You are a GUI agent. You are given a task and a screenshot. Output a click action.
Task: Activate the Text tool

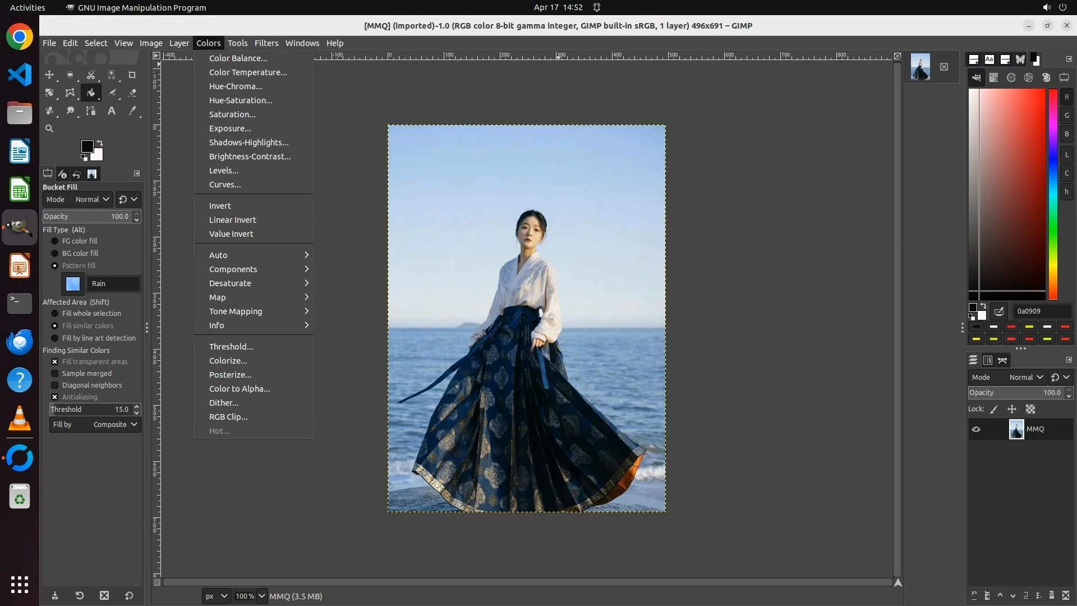(x=112, y=111)
